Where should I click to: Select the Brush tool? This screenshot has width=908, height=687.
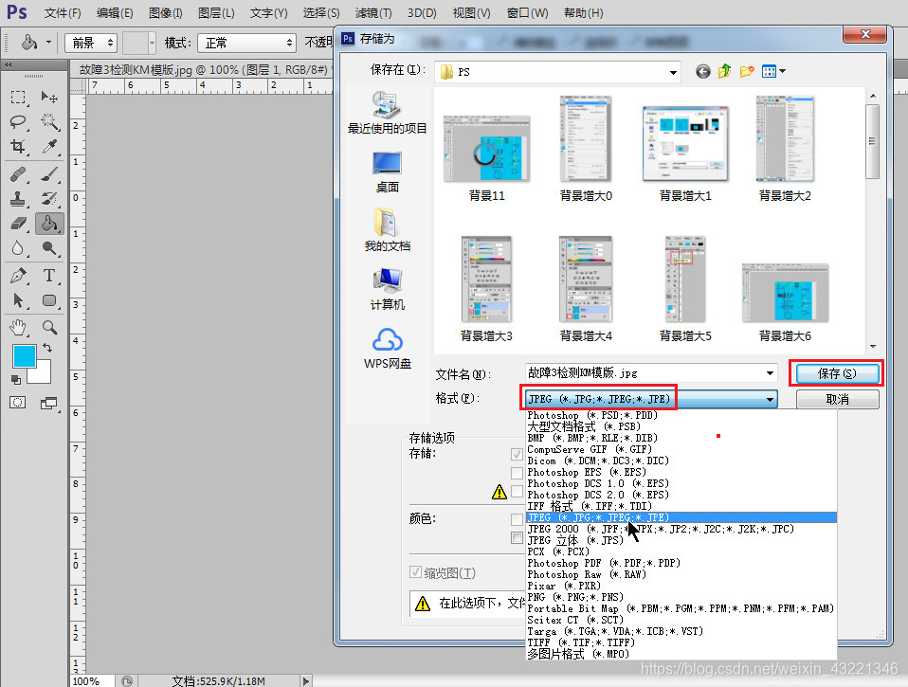[49, 173]
